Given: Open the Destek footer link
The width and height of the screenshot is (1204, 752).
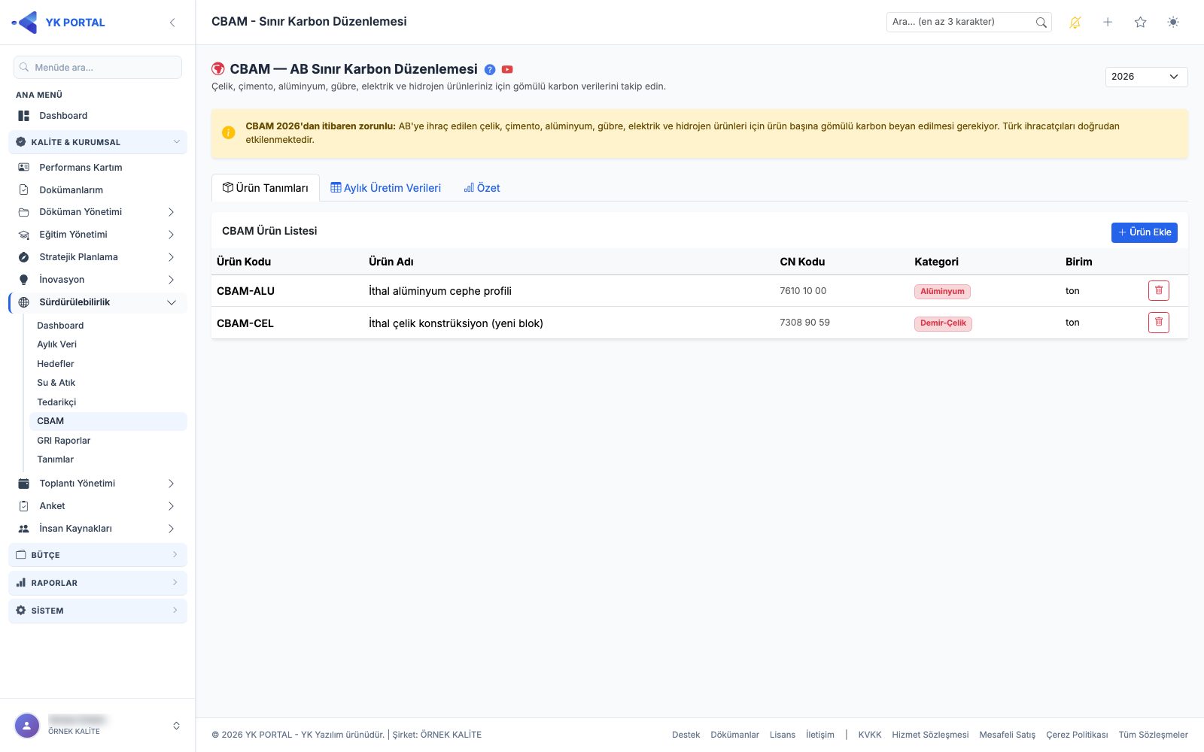Looking at the screenshot, I should (686, 735).
